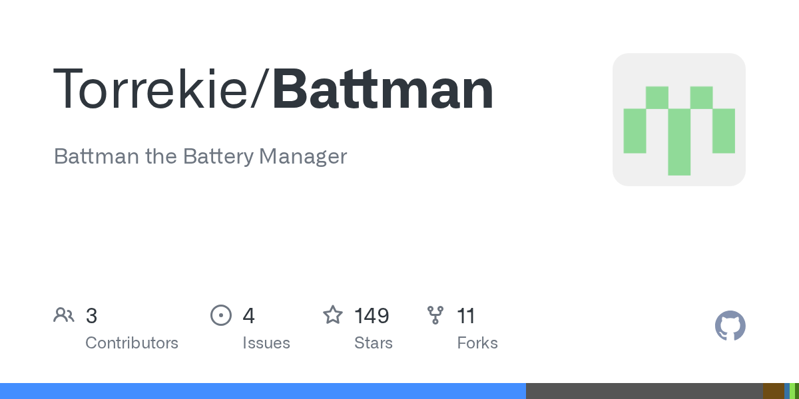Open the Issues label
This screenshot has width=799, height=399.
pyautogui.click(x=266, y=343)
